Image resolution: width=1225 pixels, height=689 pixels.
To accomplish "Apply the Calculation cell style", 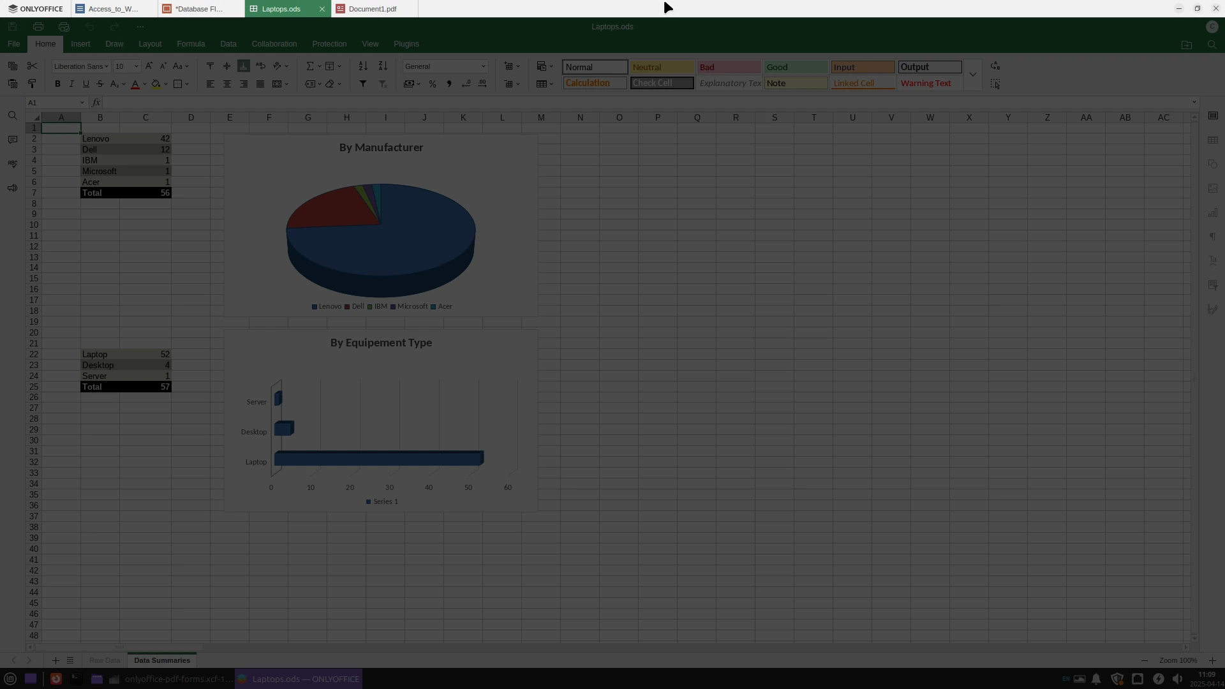I will point(595,84).
